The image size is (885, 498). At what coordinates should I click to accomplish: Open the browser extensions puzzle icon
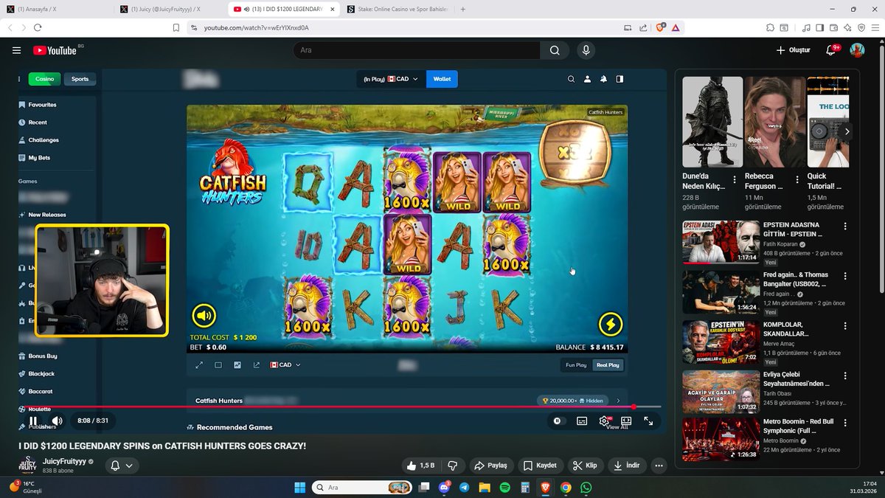click(x=771, y=27)
